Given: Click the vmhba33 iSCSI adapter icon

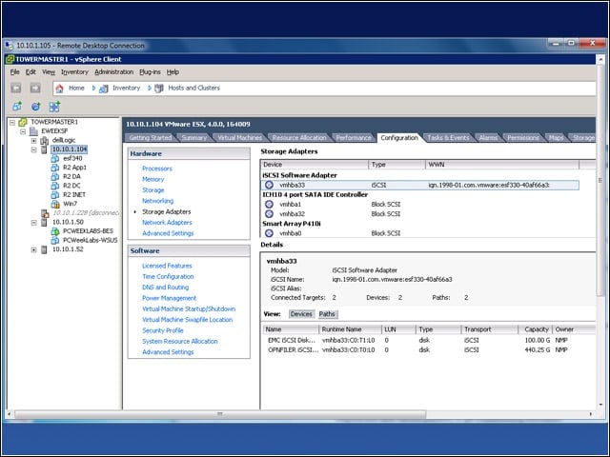Looking at the screenshot, I should [269, 185].
